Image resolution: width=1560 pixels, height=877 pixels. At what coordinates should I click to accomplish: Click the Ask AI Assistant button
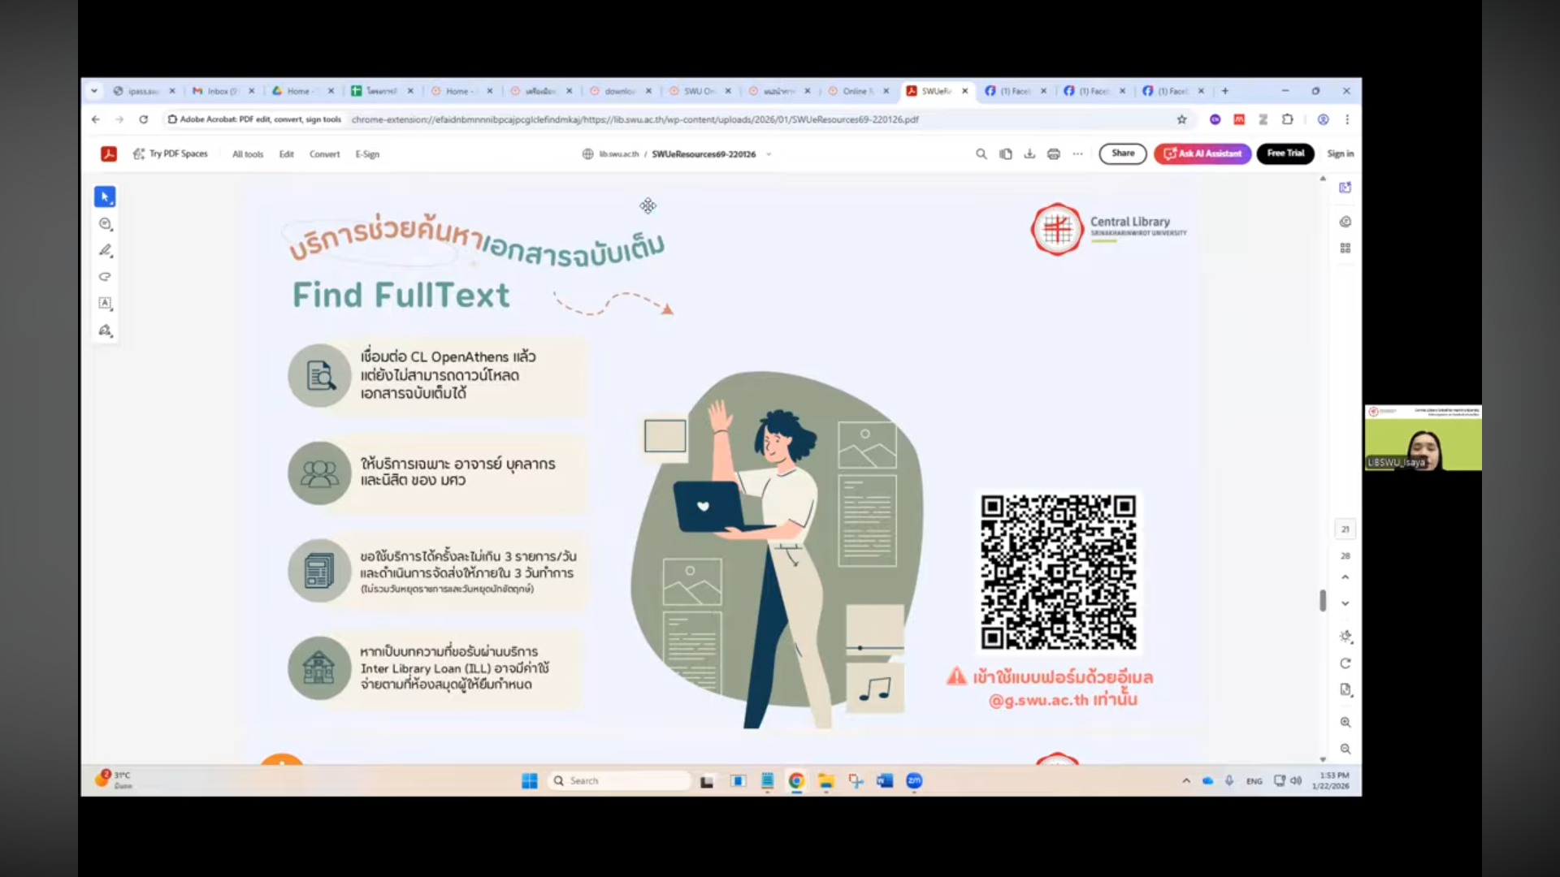pos(1202,153)
